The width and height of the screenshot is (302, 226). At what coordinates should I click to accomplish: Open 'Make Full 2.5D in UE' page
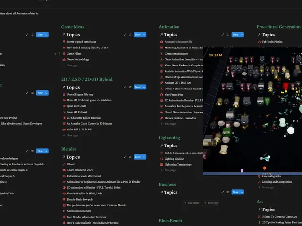(79, 129)
